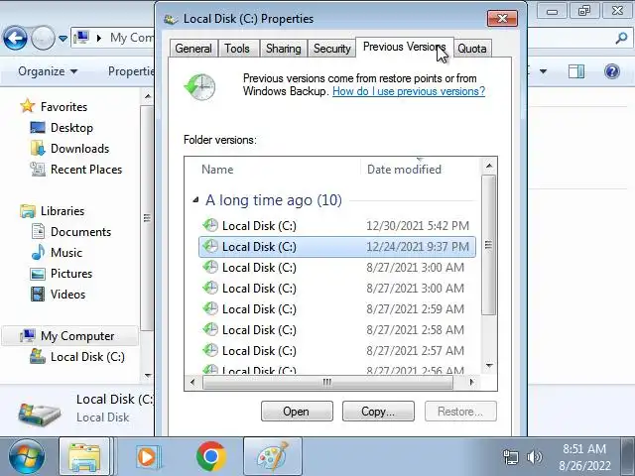Click the version list's horizontal scrollbar thumb

[x=327, y=382]
